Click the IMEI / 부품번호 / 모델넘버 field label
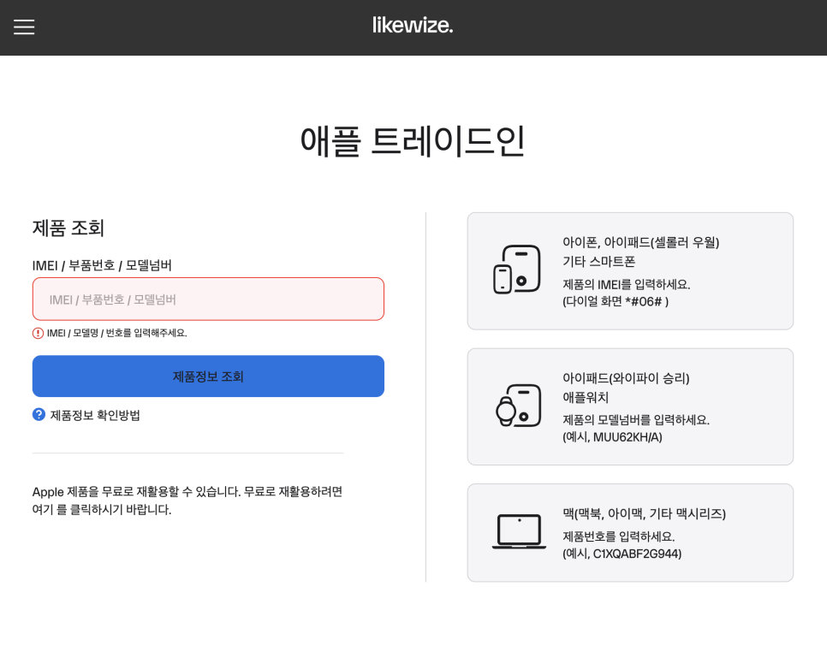Image resolution: width=827 pixels, height=646 pixels. click(x=102, y=265)
